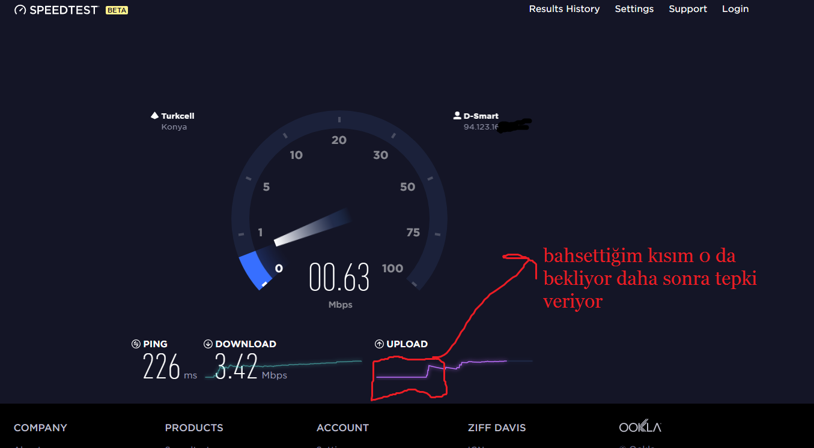Click the Mbps unit under gauge readout
This screenshot has width=814, height=448.
pos(340,305)
